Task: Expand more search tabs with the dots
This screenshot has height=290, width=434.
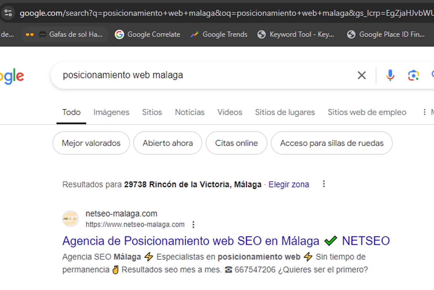Action: (x=424, y=112)
